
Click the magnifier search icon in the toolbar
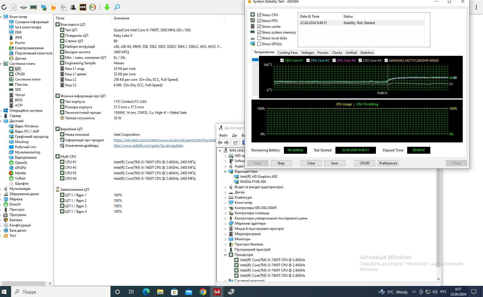(x=117, y=7)
